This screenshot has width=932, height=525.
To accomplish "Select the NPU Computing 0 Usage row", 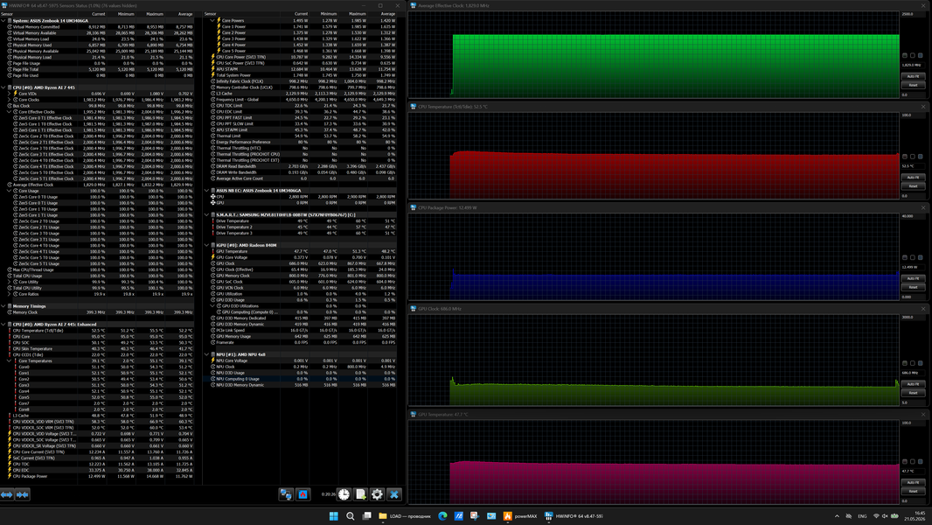I will pyautogui.click(x=300, y=379).
